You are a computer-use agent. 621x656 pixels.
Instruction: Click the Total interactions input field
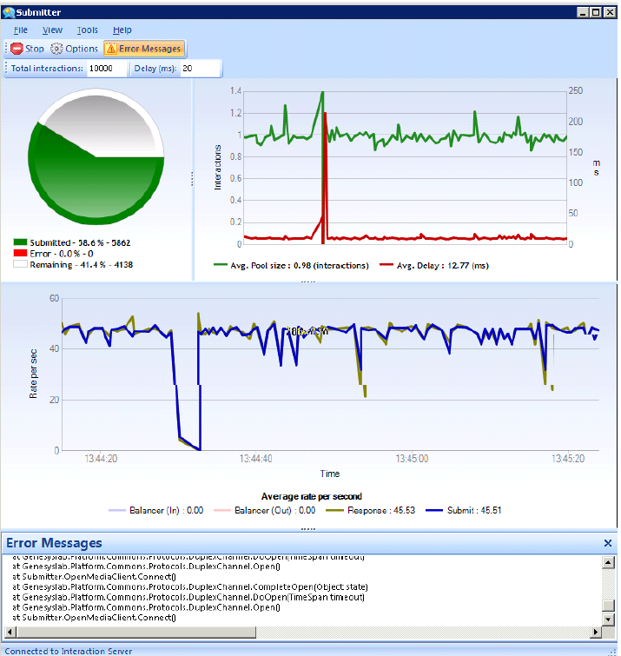[x=106, y=69]
